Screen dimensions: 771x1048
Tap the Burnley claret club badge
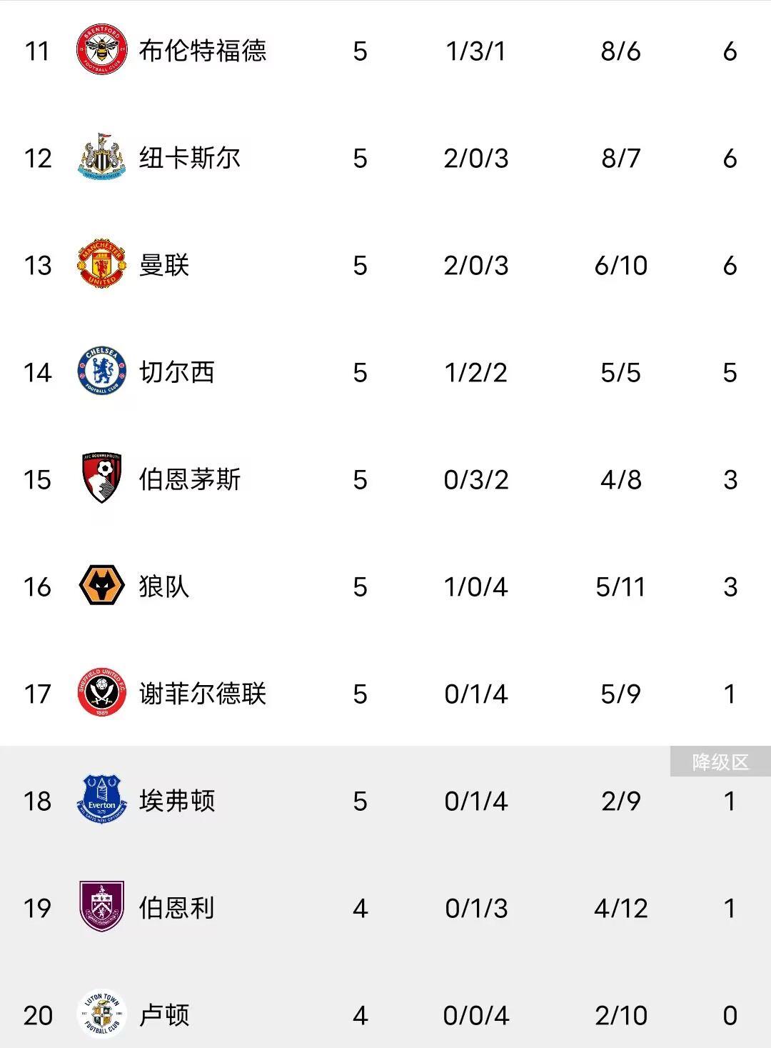[x=102, y=907]
